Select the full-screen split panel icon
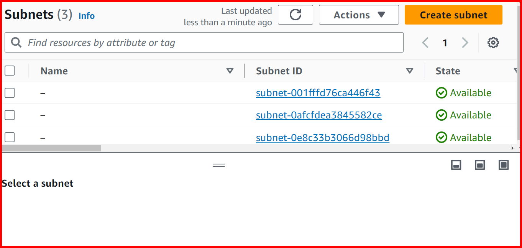 (x=503, y=164)
